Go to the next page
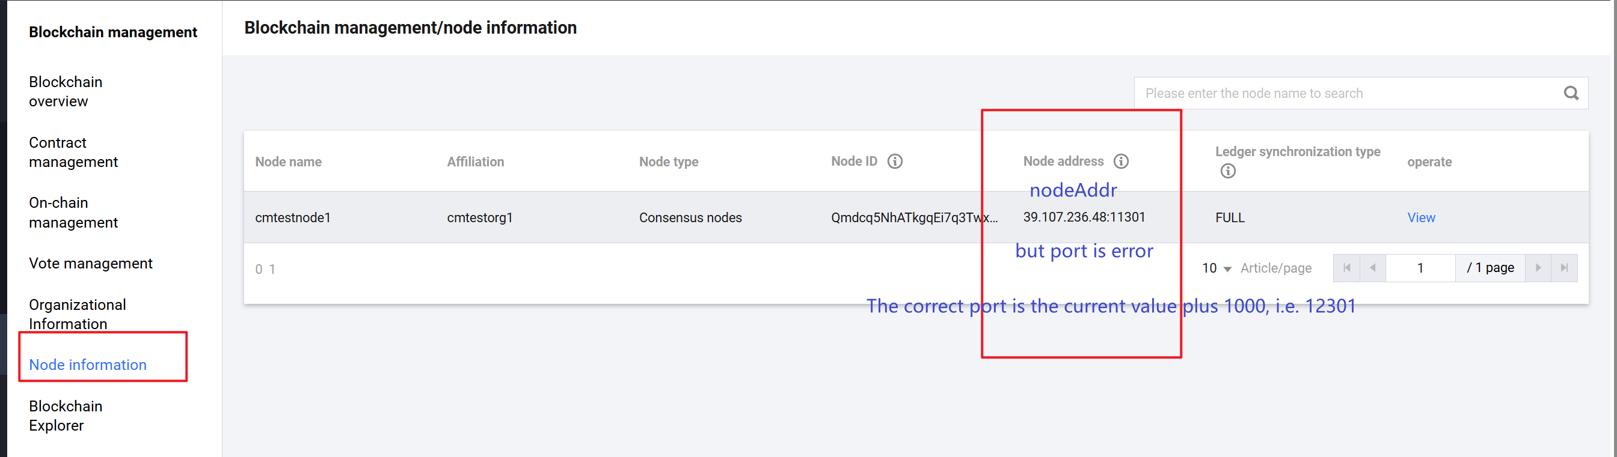The image size is (1617, 457). (1538, 268)
